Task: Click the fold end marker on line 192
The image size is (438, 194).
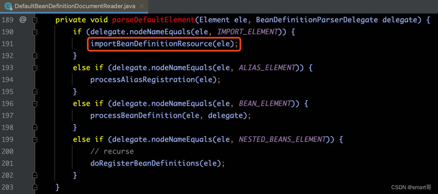Action: (35, 56)
